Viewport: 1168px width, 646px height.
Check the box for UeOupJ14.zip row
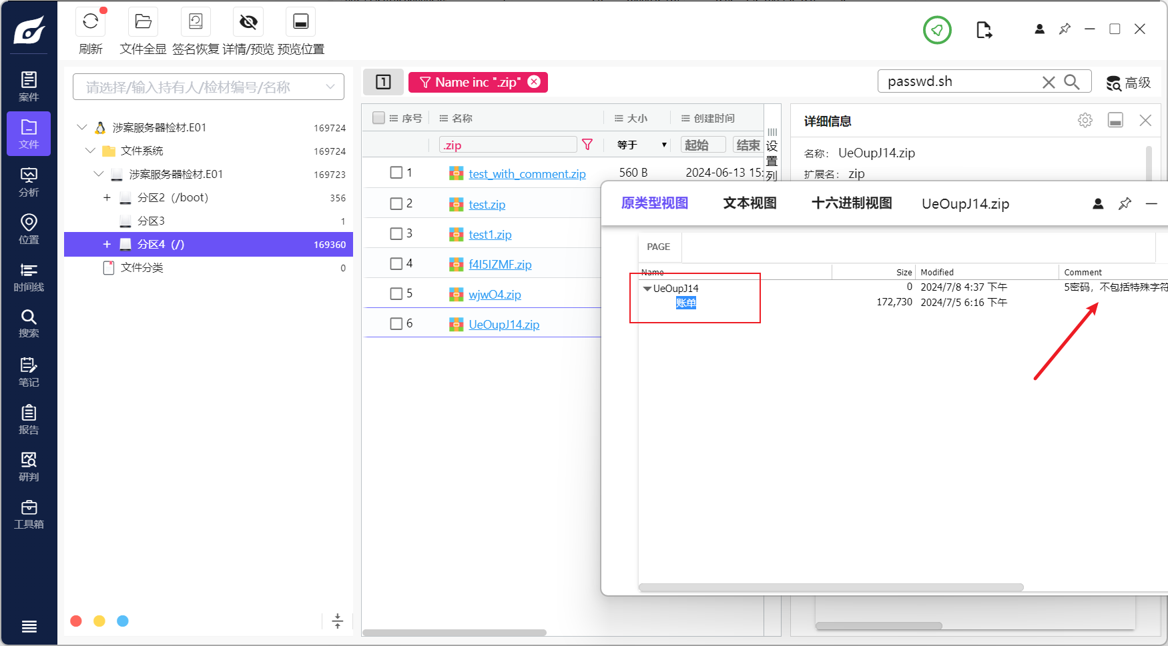[396, 323]
